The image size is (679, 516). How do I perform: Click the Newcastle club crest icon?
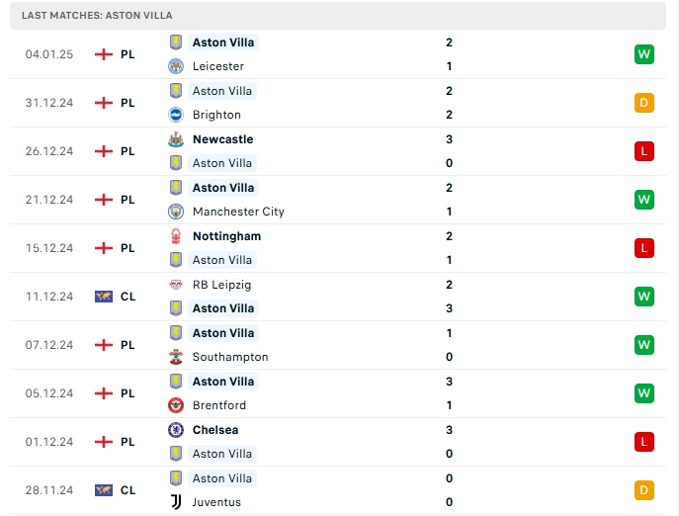(x=176, y=139)
